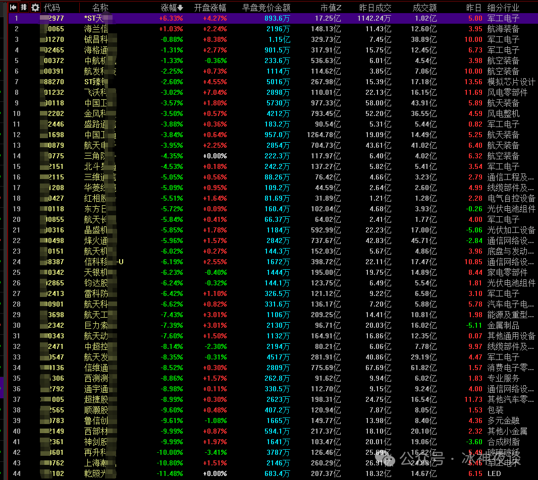Viewport: 538px width, 480px height.
Task: Click the LED industry cell in row 44
Action: click(x=494, y=474)
